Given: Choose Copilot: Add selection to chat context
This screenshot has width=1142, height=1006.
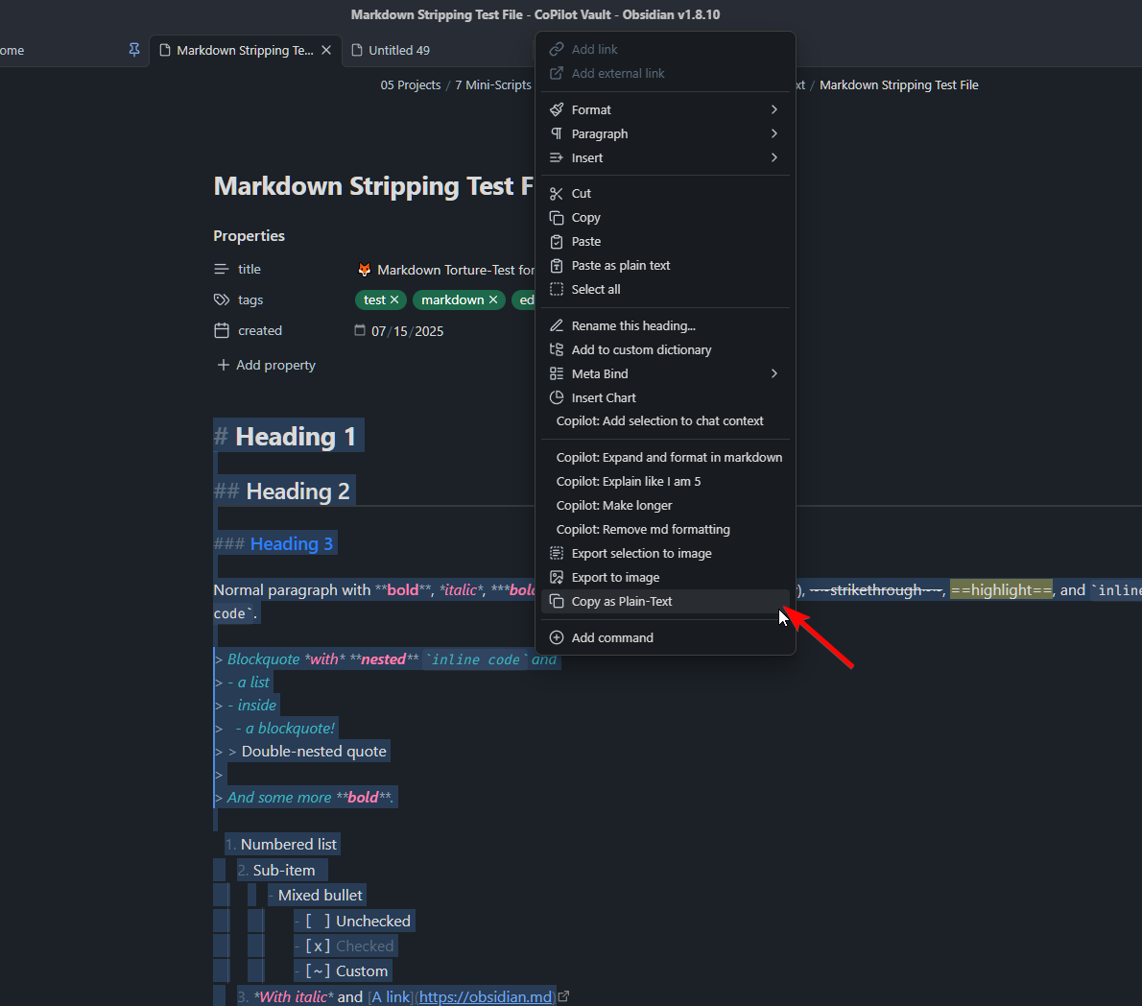Looking at the screenshot, I should 666,421.
